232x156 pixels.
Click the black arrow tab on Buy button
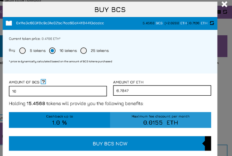click(208, 143)
